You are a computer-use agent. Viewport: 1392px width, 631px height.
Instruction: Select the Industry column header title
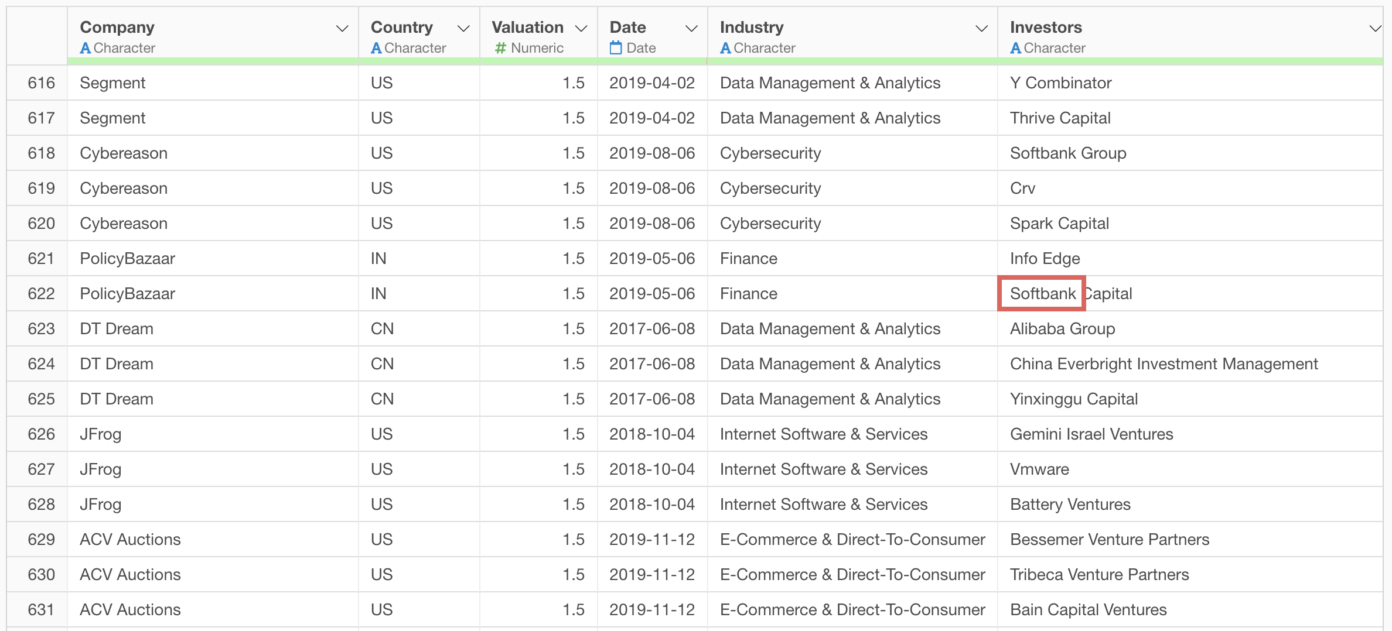click(x=752, y=27)
